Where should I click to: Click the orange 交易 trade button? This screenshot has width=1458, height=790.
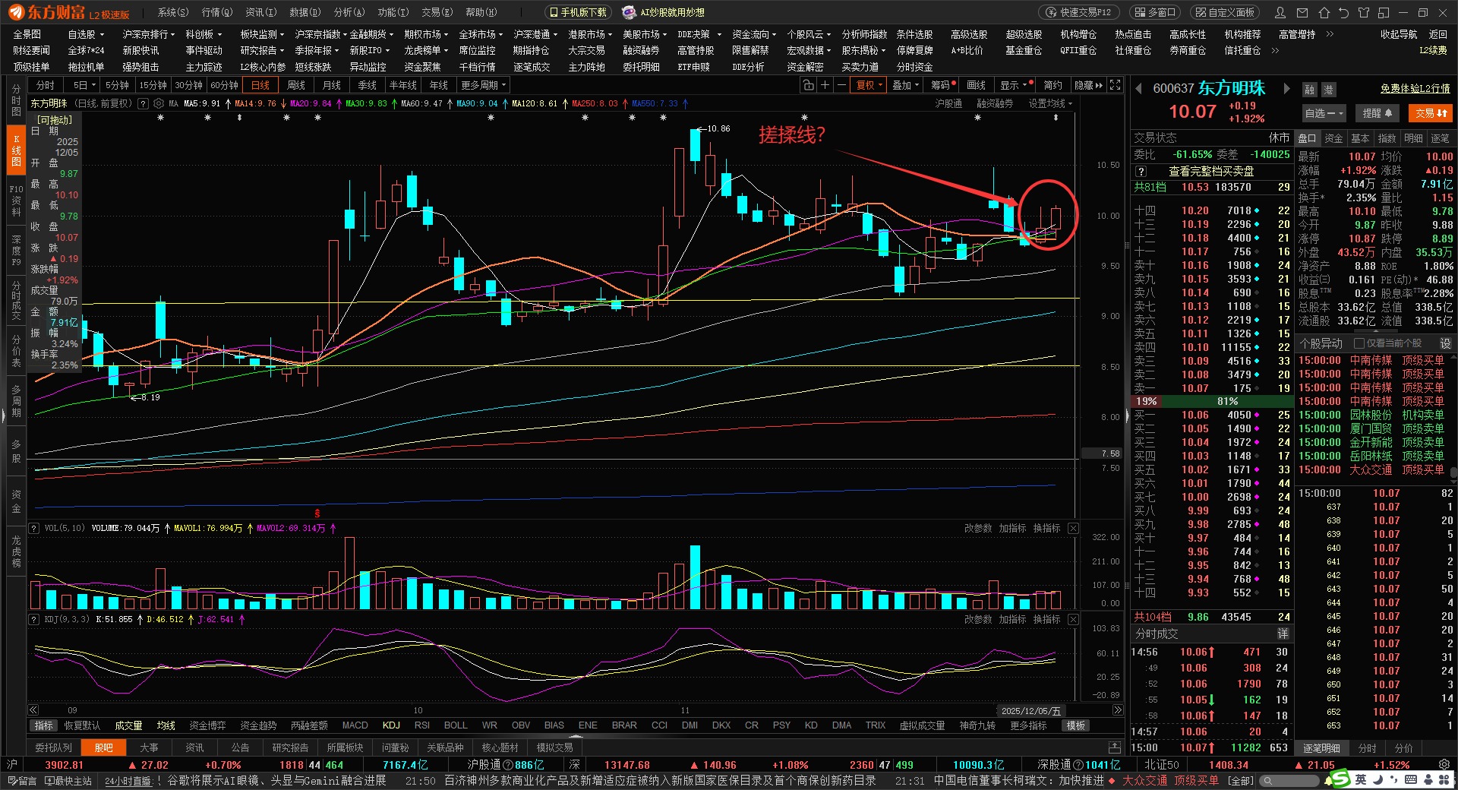pos(1431,113)
